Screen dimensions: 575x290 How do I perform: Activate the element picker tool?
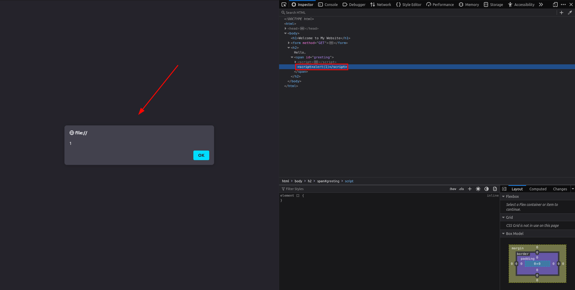(284, 4)
